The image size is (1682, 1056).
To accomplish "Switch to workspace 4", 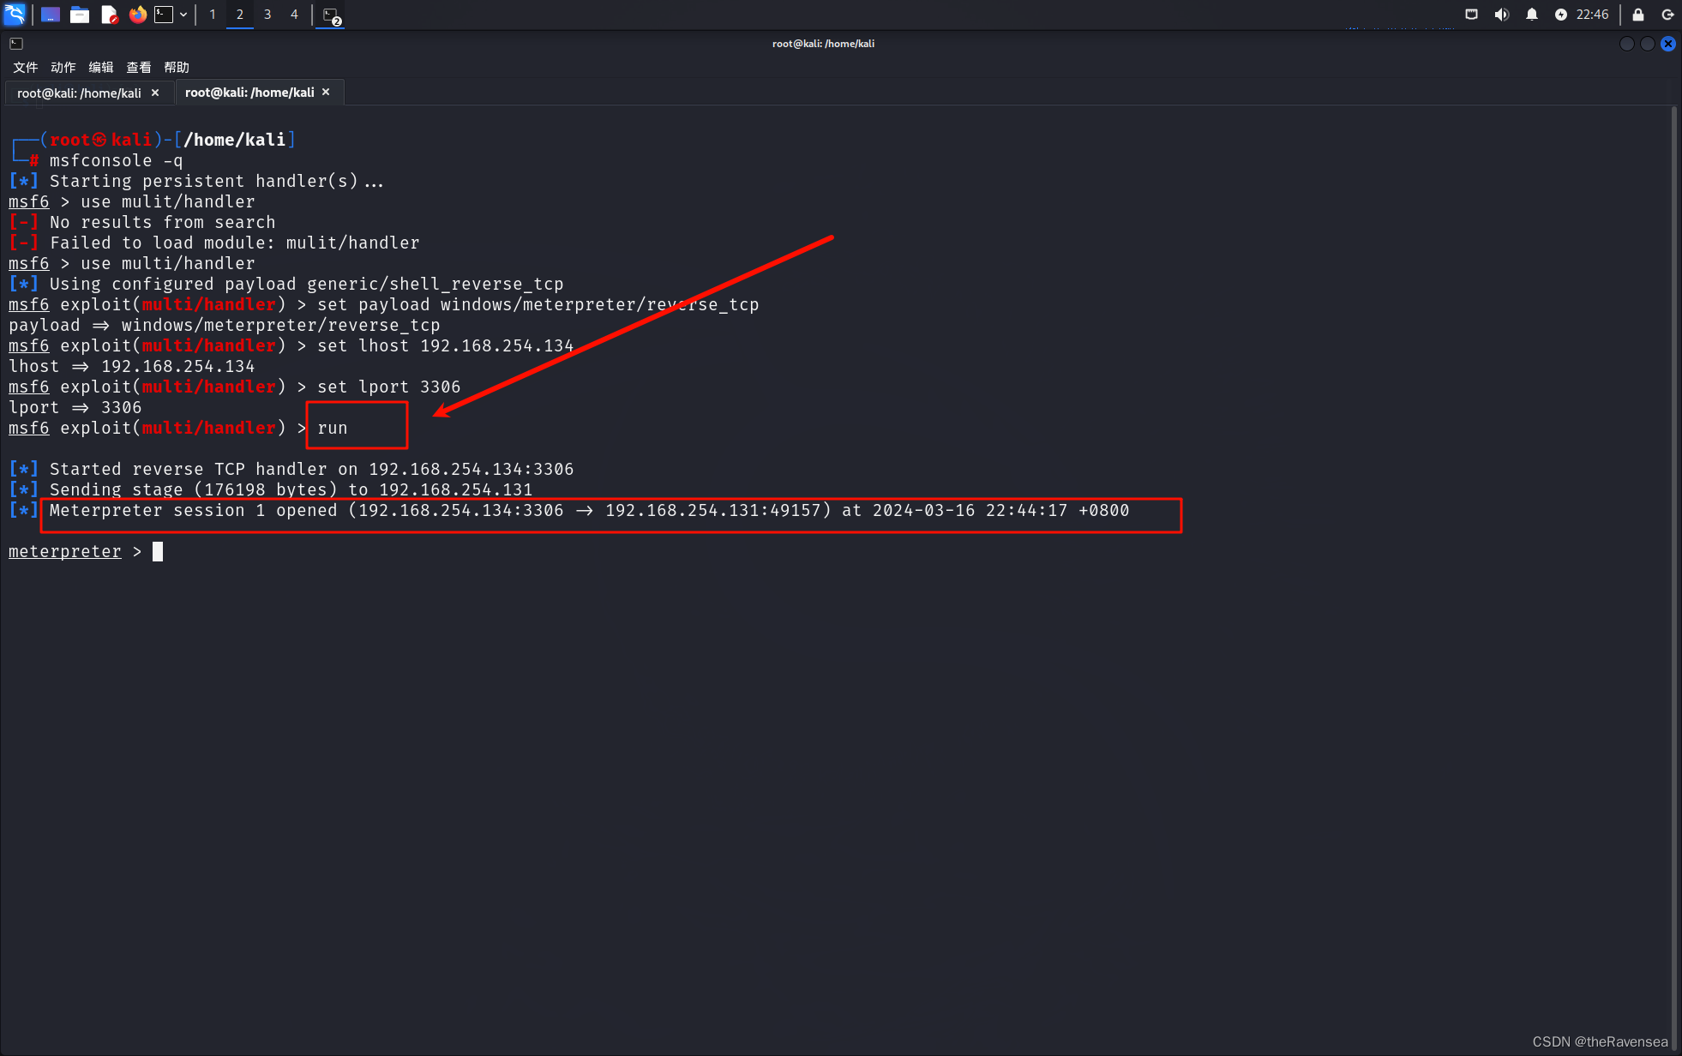I will (294, 15).
